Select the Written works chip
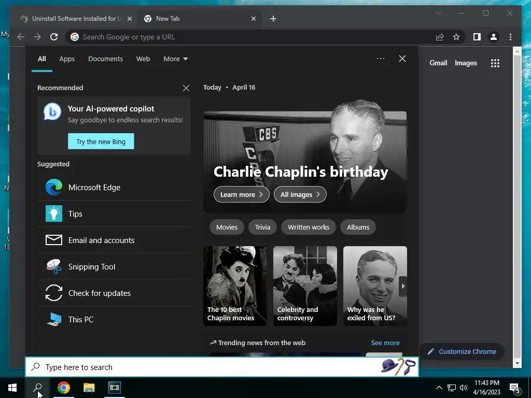531x398 pixels. tap(309, 227)
